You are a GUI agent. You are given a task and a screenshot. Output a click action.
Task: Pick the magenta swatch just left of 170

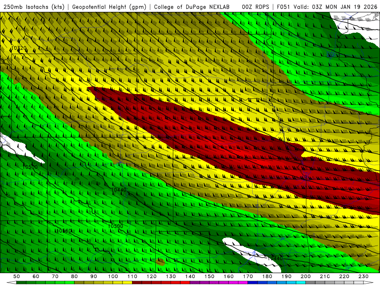pyautogui.click(x=243, y=283)
